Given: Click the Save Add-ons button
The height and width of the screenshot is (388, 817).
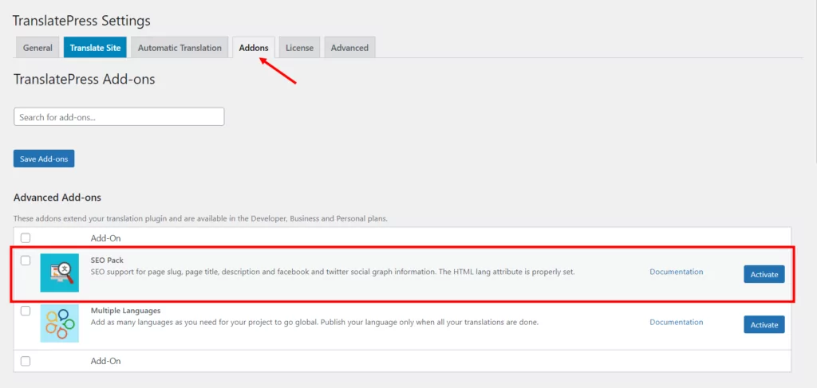Looking at the screenshot, I should pyautogui.click(x=44, y=159).
